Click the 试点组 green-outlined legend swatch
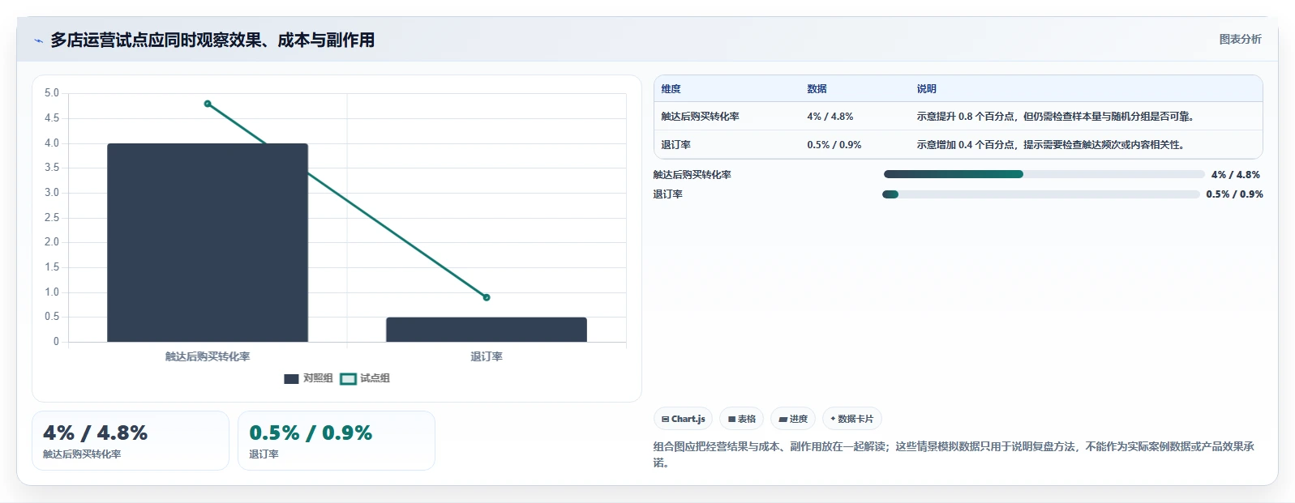The height and width of the screenshot is (503, 1295). [x=348, y=378]
